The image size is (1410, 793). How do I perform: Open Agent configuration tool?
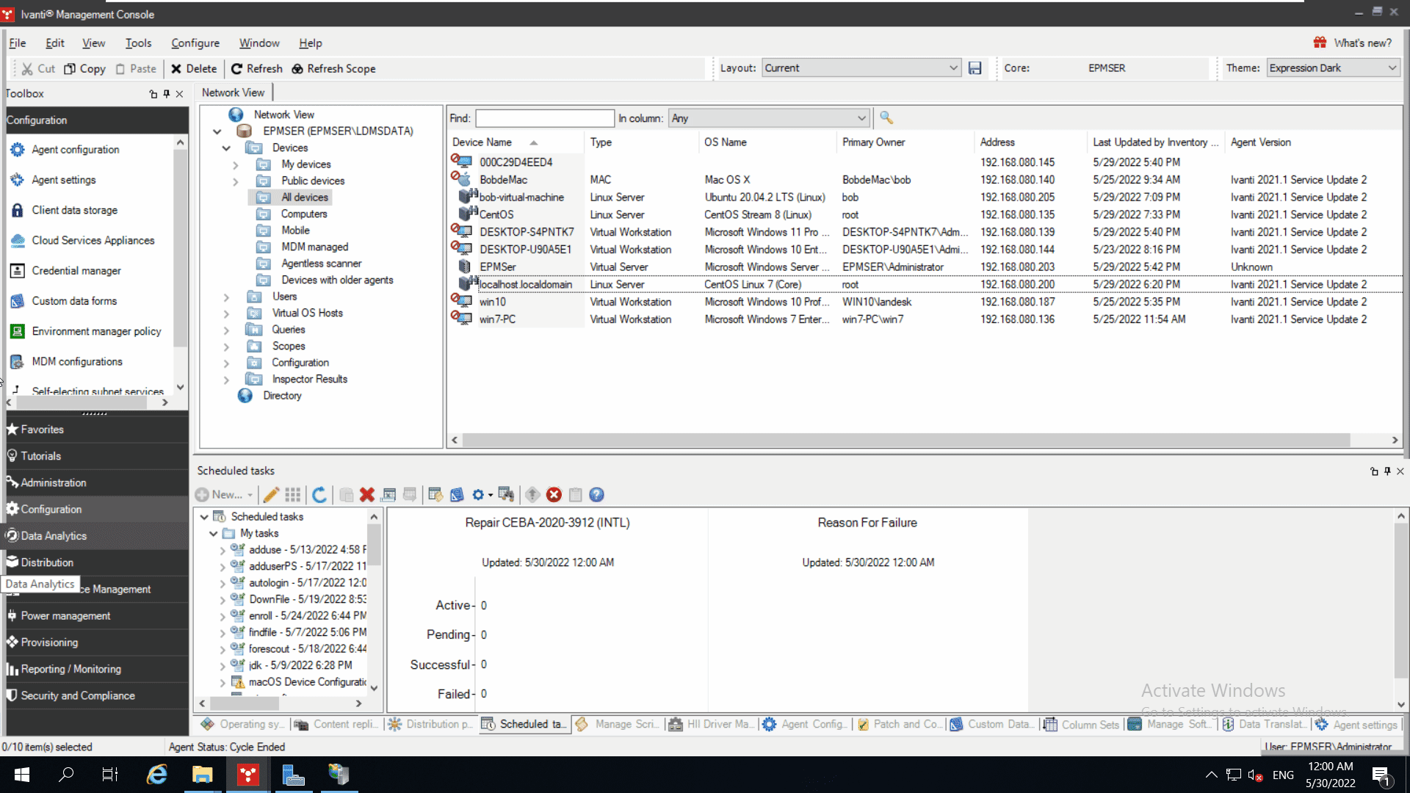click(75, 150)
